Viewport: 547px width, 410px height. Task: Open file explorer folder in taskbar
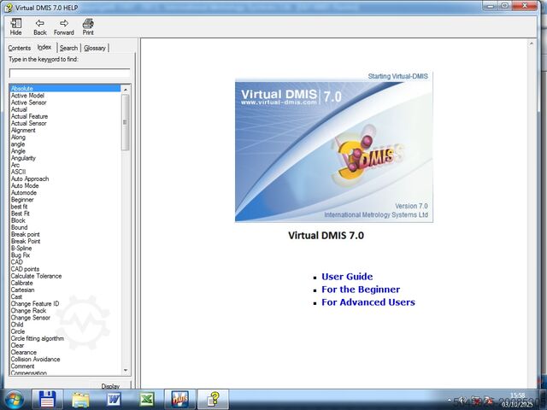pos(80,399)
